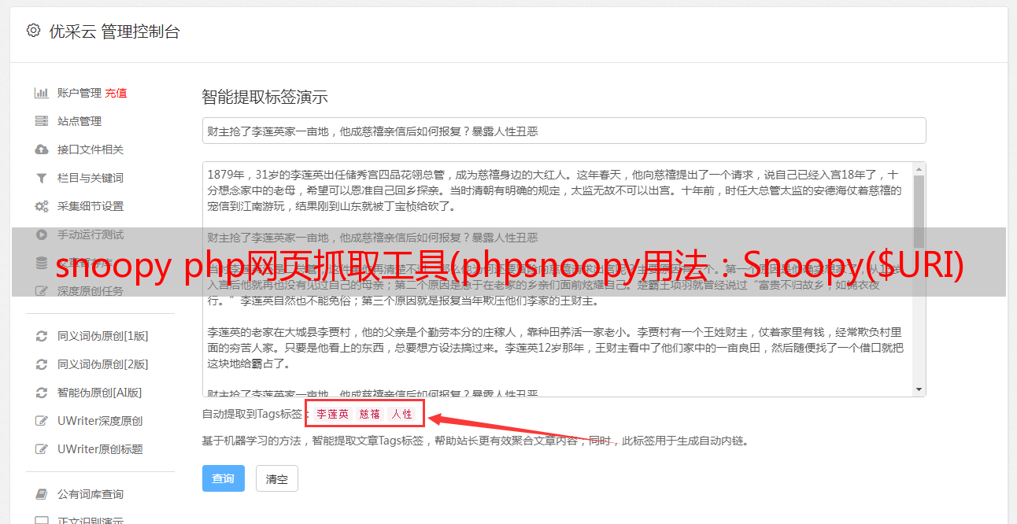Click the refresh icon beside 智能伪原创[AI版]
The height and width of the screenshot is (524, 1017).
click(42, 393)
